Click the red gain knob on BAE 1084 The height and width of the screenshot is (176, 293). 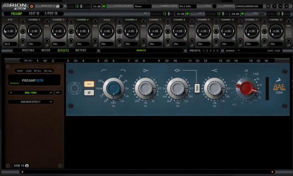(x=246, y=88)
